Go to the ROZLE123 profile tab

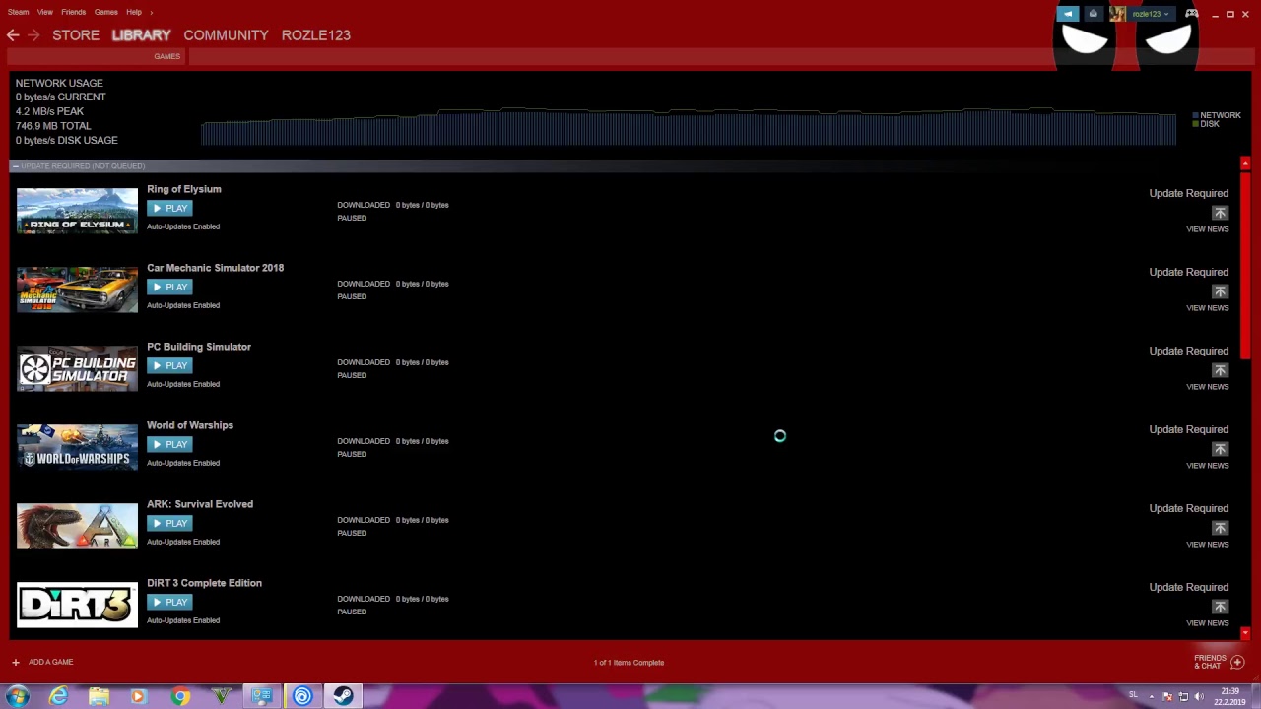[316, 34]
